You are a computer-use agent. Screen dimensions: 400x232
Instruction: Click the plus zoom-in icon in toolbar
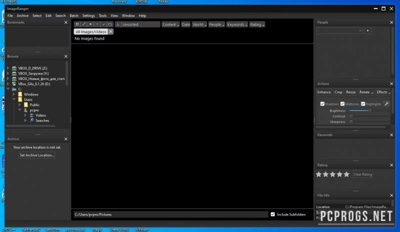[90, 24]
